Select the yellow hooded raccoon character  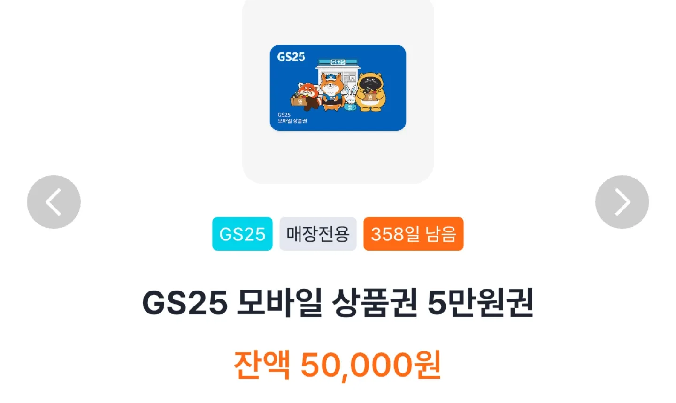[x=370, y=92]
